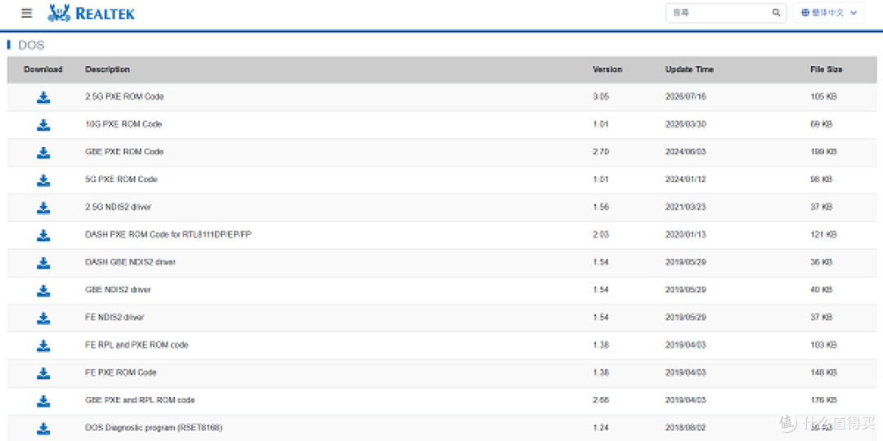
Task: Open the language selector dropdown
Action: (x=828, y=12)
